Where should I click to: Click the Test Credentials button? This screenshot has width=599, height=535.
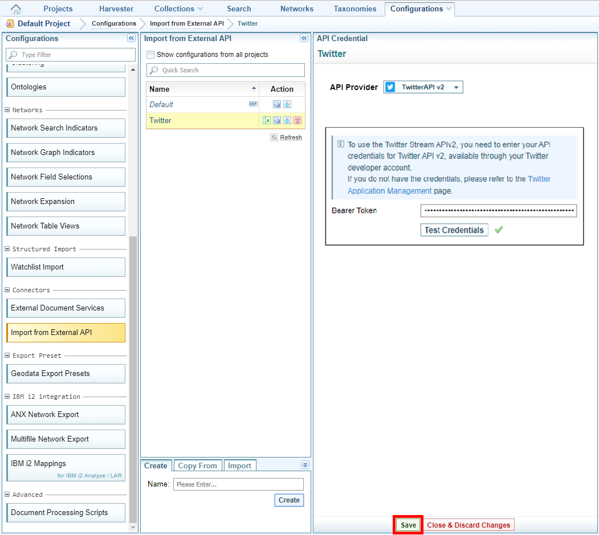[x=454, y=230]
